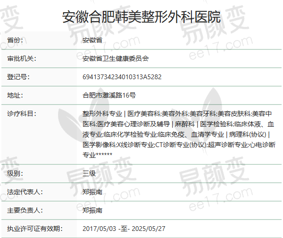Select the 级别 label

pos(15,173)
